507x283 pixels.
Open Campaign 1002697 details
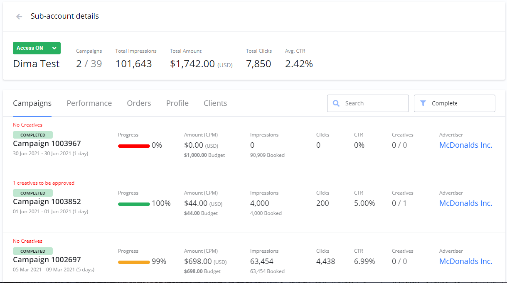(x=47, y=260)
